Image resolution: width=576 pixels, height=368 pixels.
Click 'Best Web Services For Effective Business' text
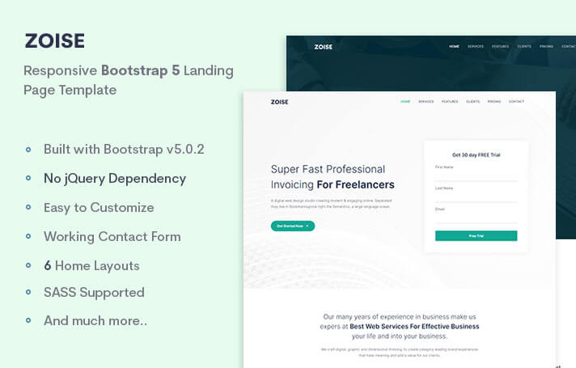(414, 327)
